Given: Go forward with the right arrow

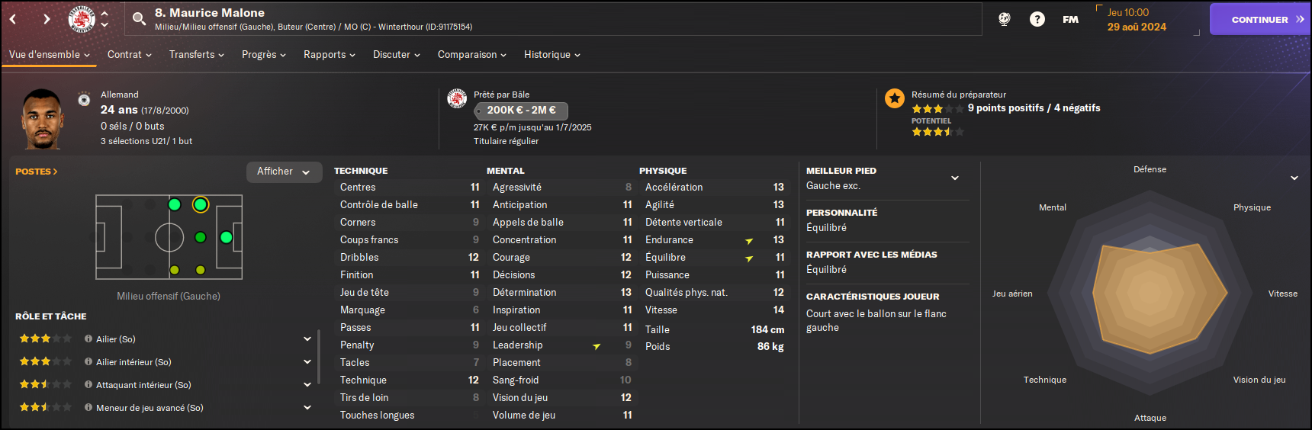Looking at the screenshot, I should click(47, 19).
